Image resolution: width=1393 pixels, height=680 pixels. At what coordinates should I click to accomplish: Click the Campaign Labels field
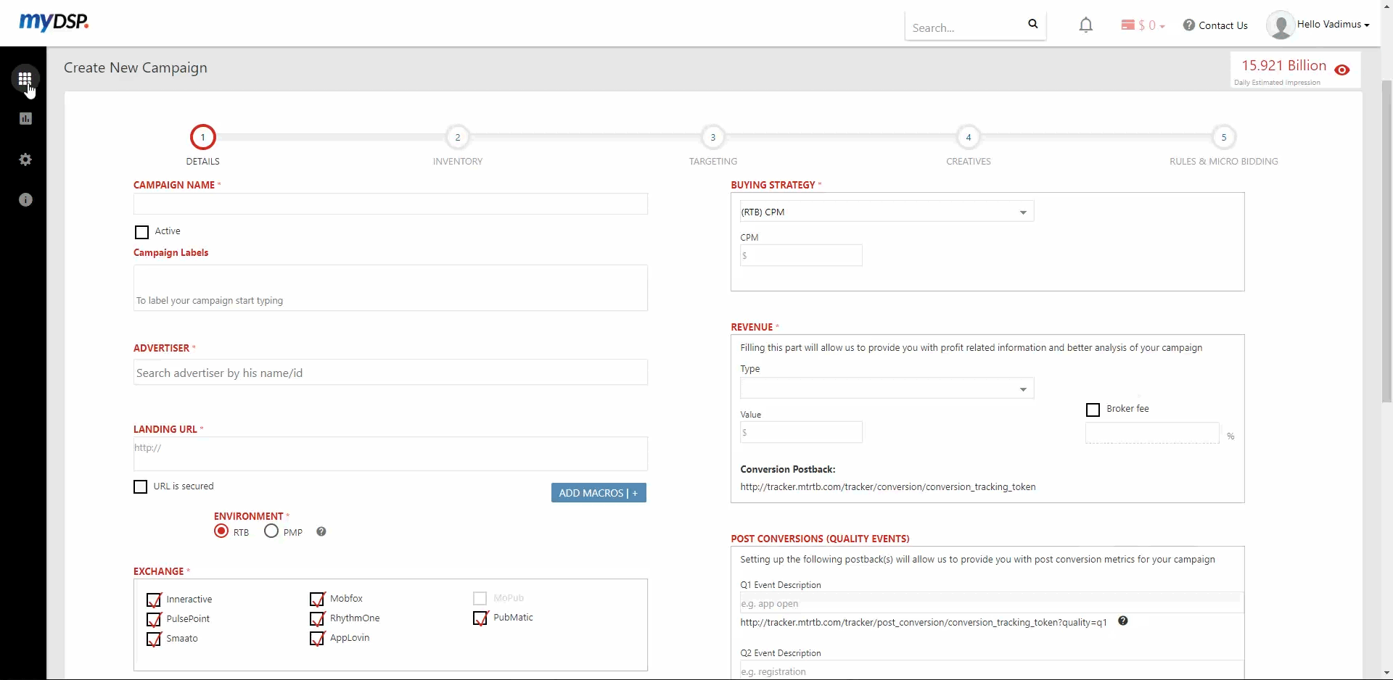(x=390, y=288)
